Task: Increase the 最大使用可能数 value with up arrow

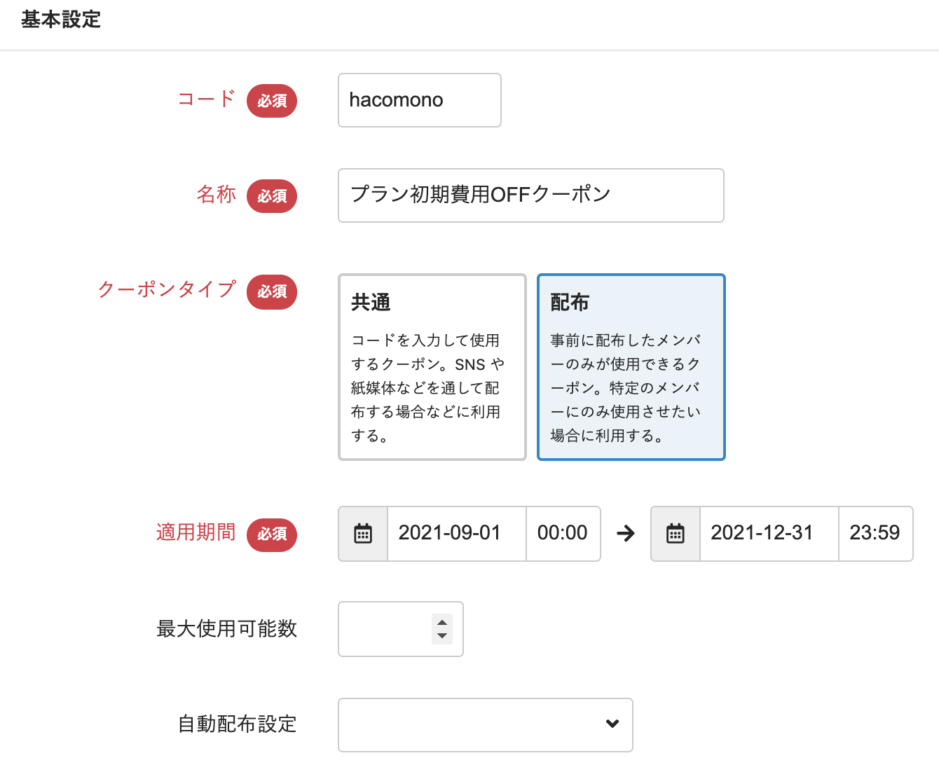Action: coord(442,622)
